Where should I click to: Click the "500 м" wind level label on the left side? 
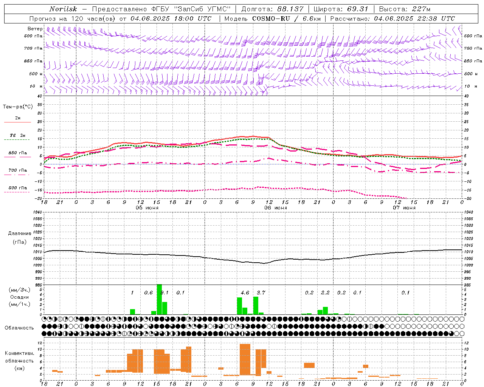click(36, 74)
